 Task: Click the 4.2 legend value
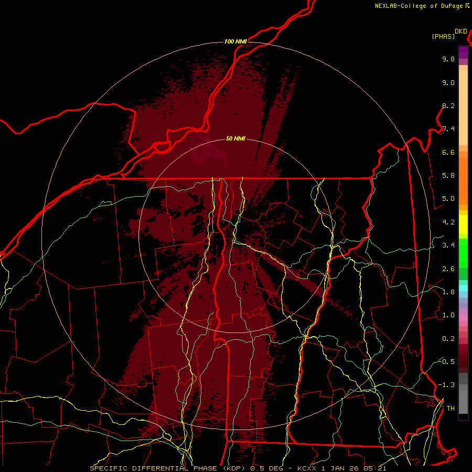tap(448, 222)
